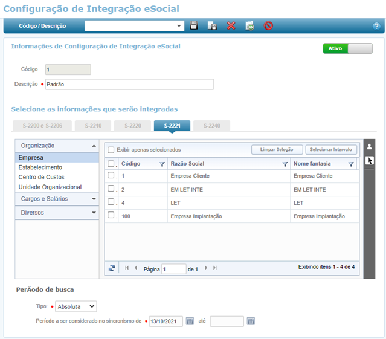Open the Tipo dropdown set to Absoluta
The image size is (386, 339).
coord(76,306)
